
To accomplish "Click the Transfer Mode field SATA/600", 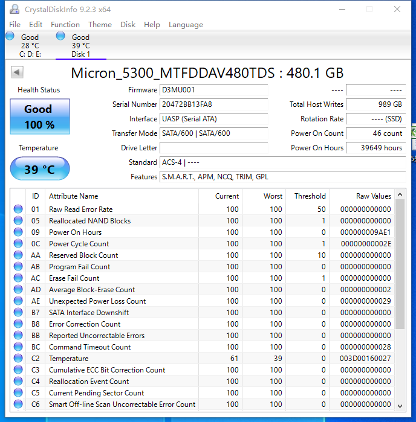I will point(214,133).
